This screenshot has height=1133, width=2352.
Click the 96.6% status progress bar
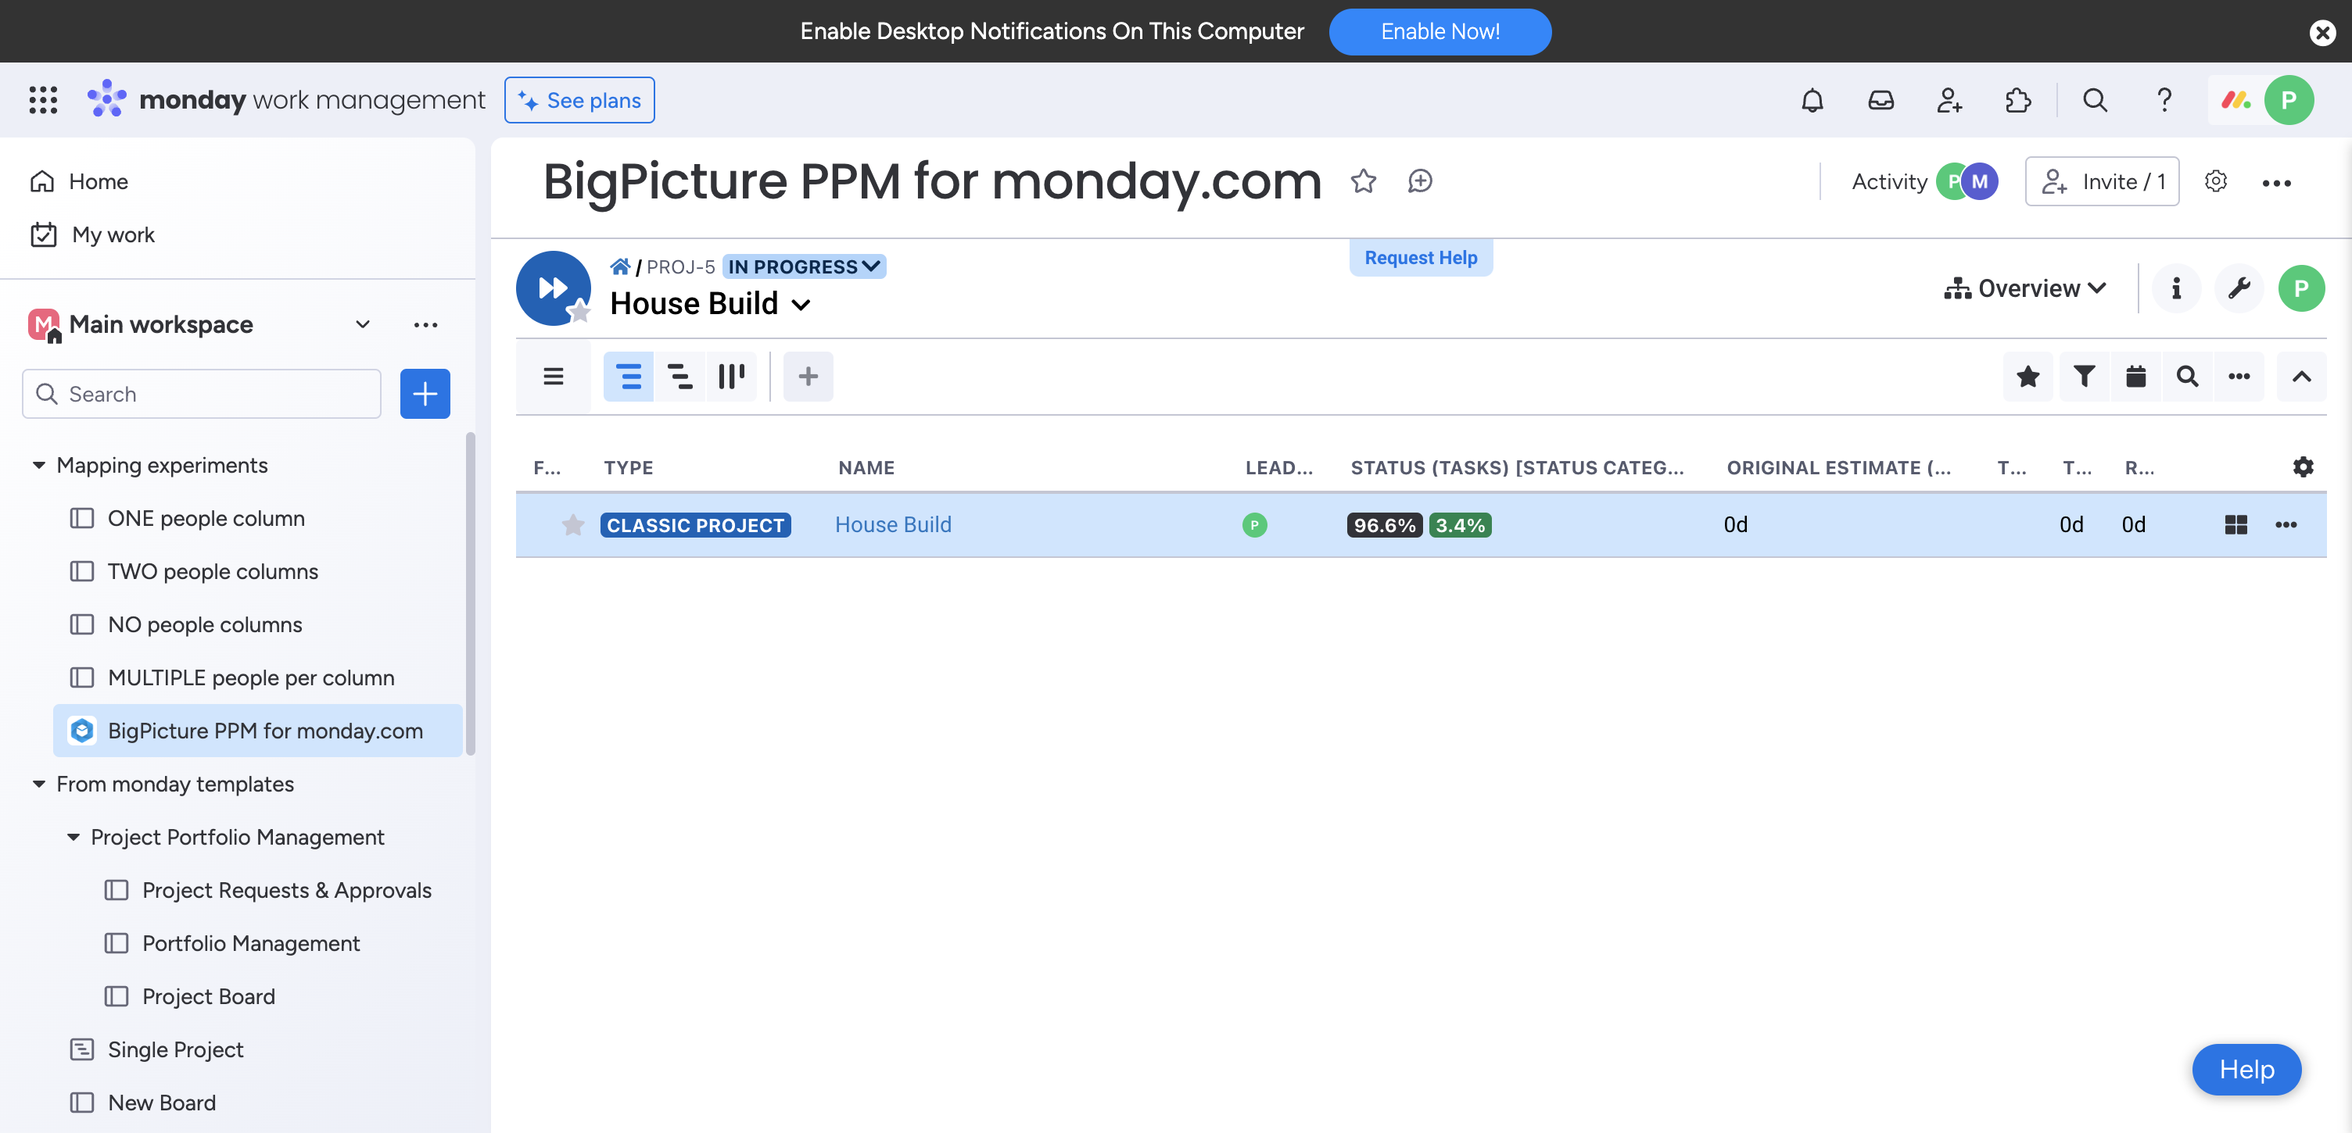1383,524
